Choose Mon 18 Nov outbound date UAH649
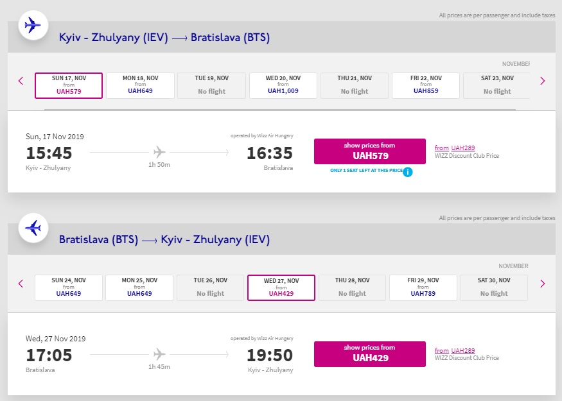This screenshot has width=562, height=401. pos(140,85)
